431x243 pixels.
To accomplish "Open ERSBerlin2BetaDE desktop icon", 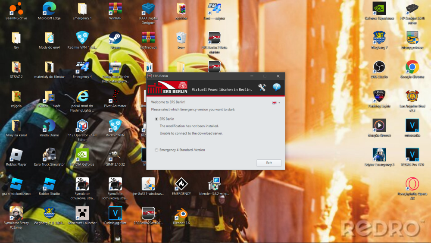I will [x=148, y=216].
